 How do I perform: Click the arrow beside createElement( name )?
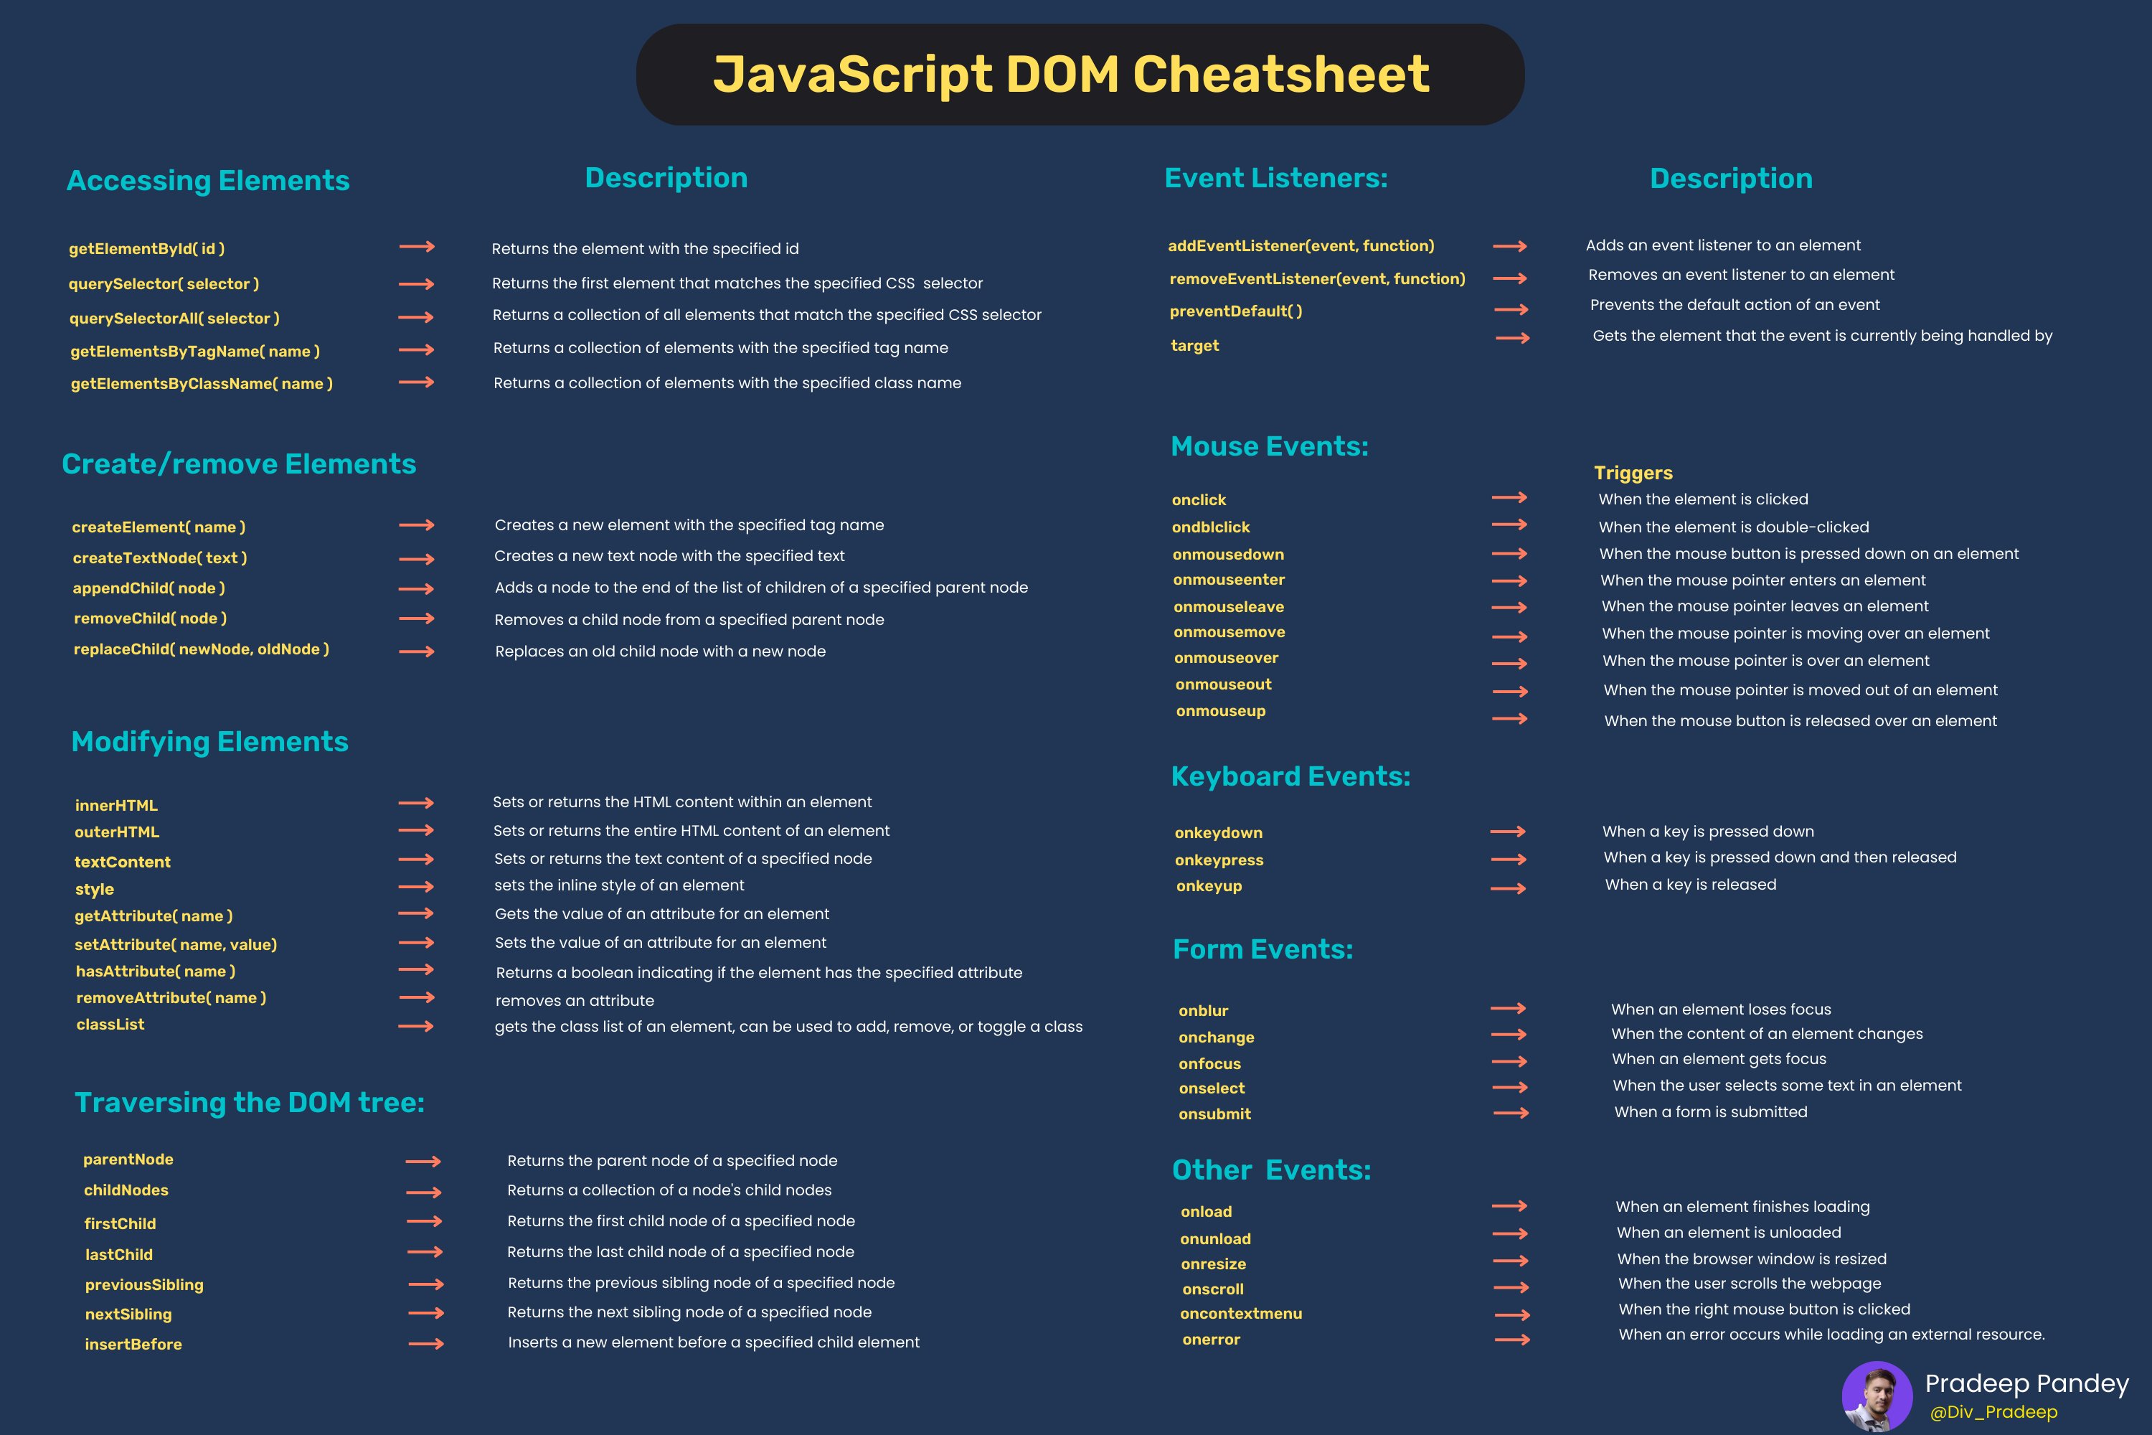point(416,525)
